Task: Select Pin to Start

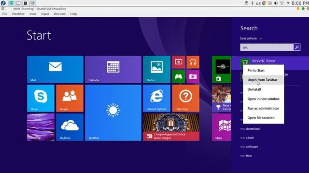Action: [264, 71]
